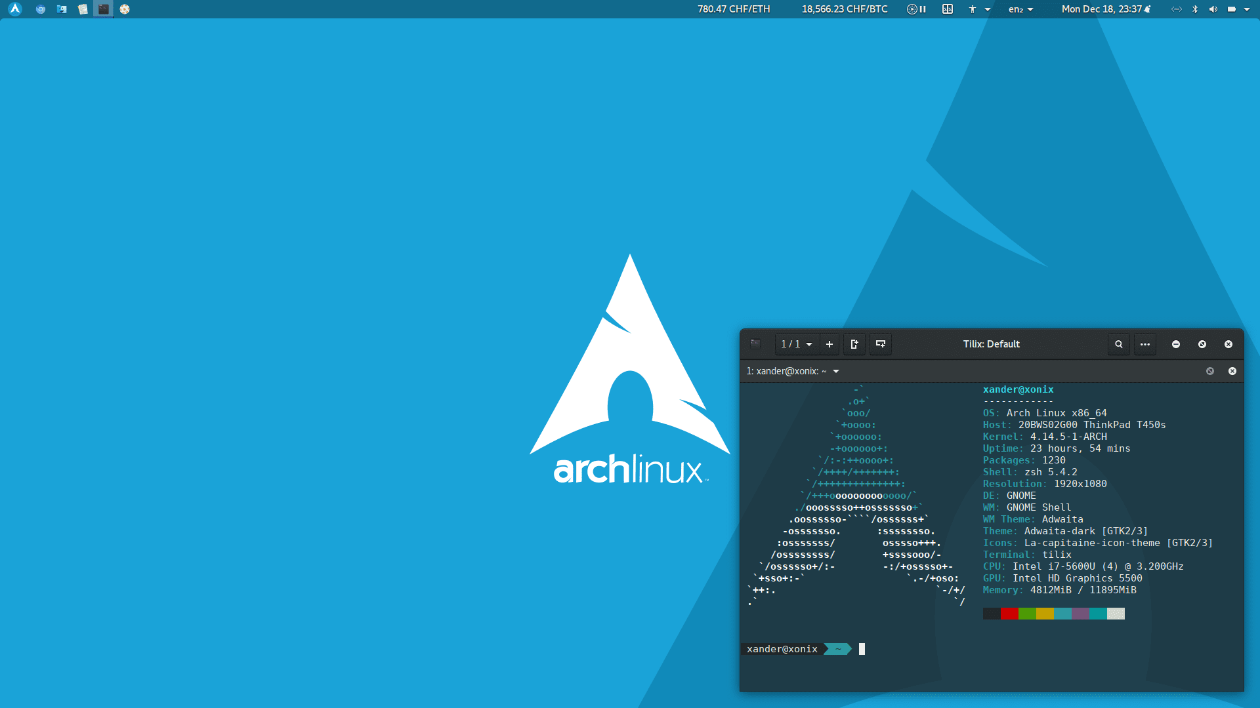Click the Tilix: Default window title
1260x708 pixels.
click(991, 344)
